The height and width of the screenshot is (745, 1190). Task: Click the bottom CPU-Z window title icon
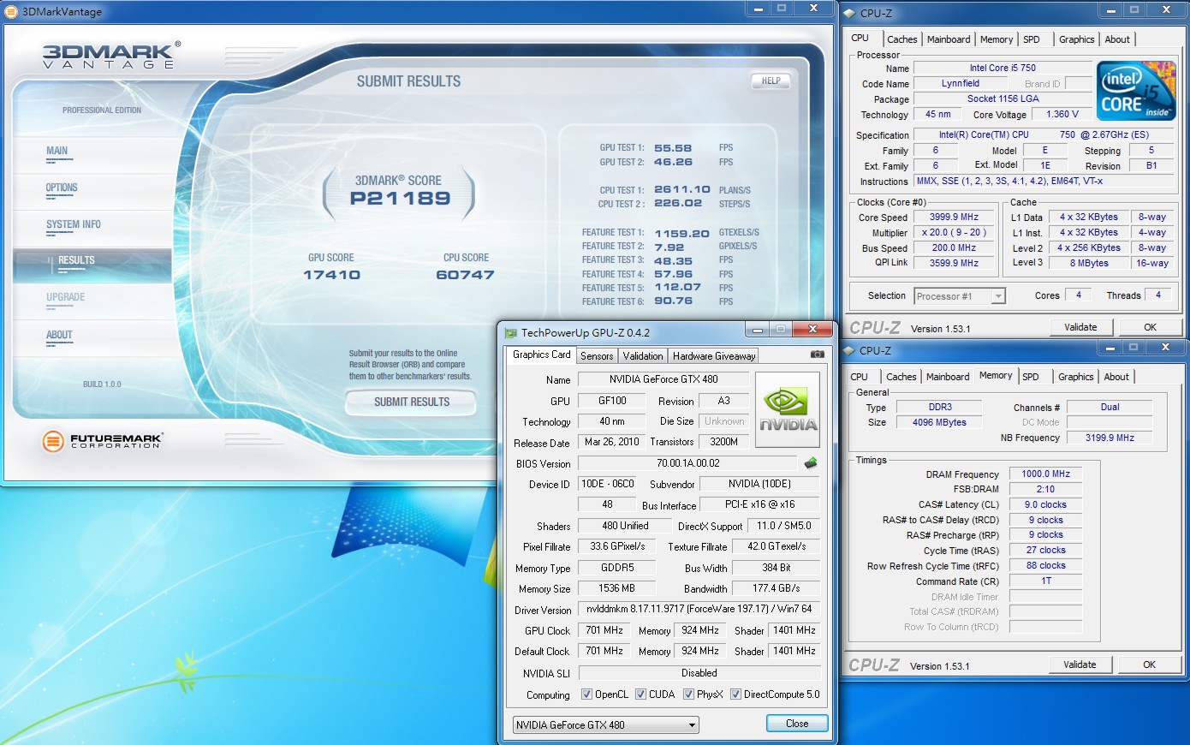pos(848,350)
